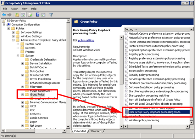Click policy icon beside Scripts policy processing

(126, 71)
